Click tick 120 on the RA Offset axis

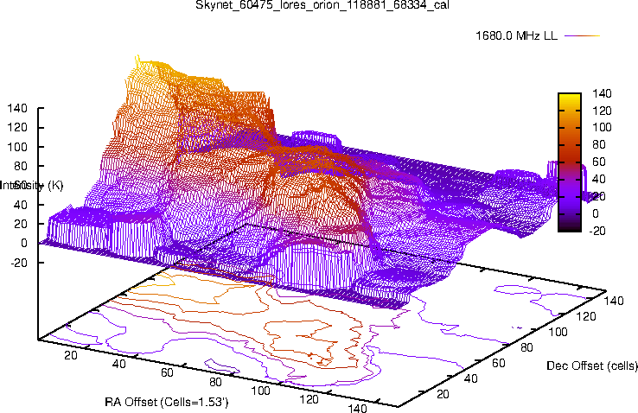coord(309,399)
